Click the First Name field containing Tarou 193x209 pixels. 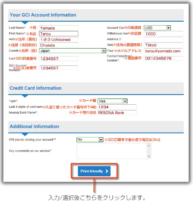[58, 34]
